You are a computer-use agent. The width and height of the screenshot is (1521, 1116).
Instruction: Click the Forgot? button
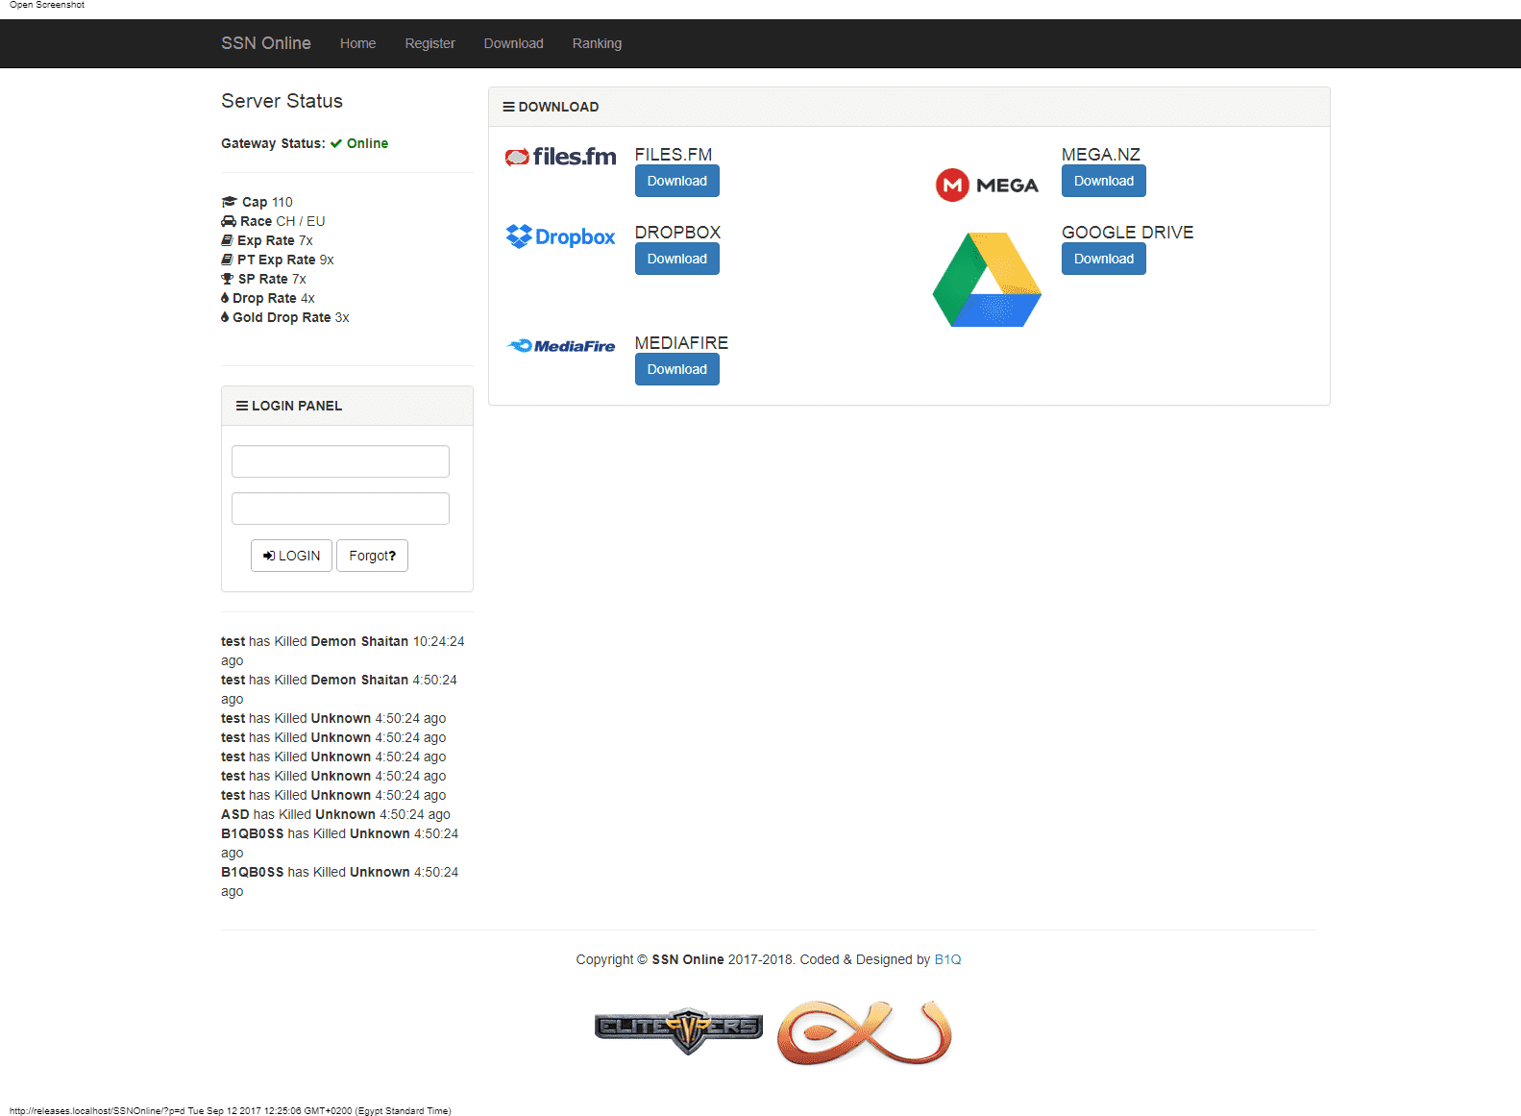pos(373,556)
